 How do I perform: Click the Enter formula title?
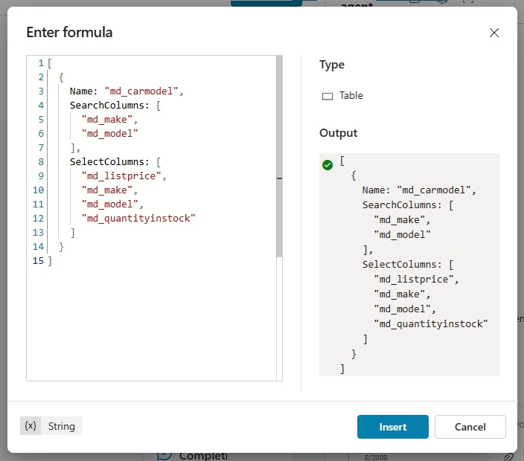69,33
